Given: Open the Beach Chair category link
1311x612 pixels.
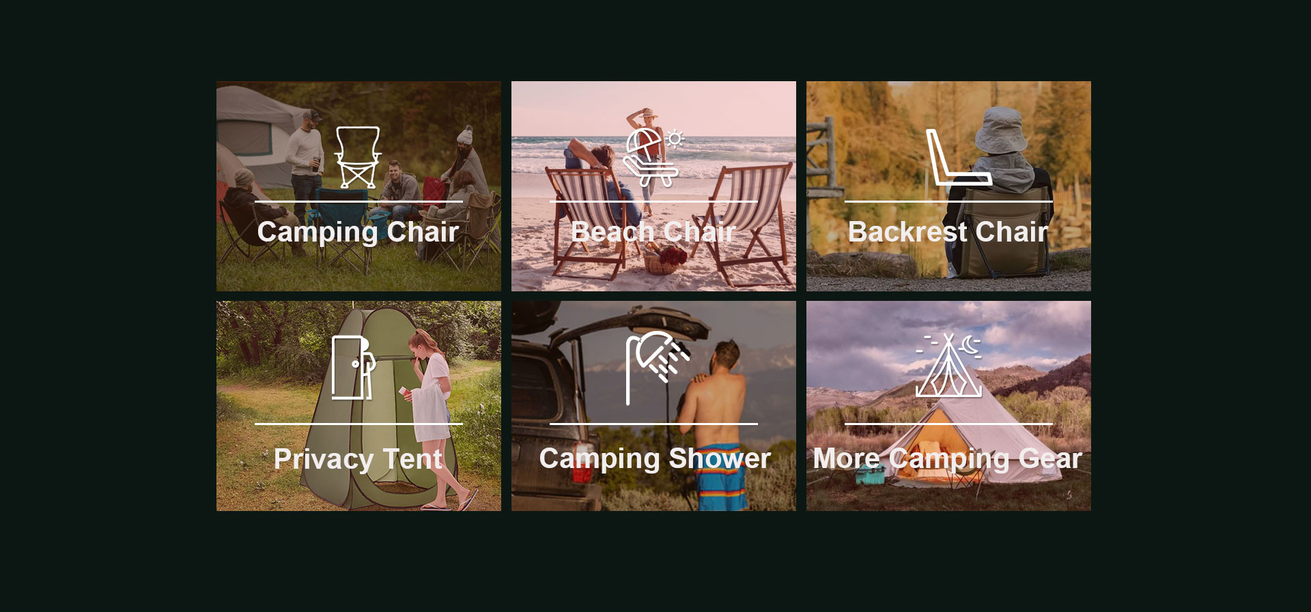Looking at the screenshot, I should pos(653,232).
